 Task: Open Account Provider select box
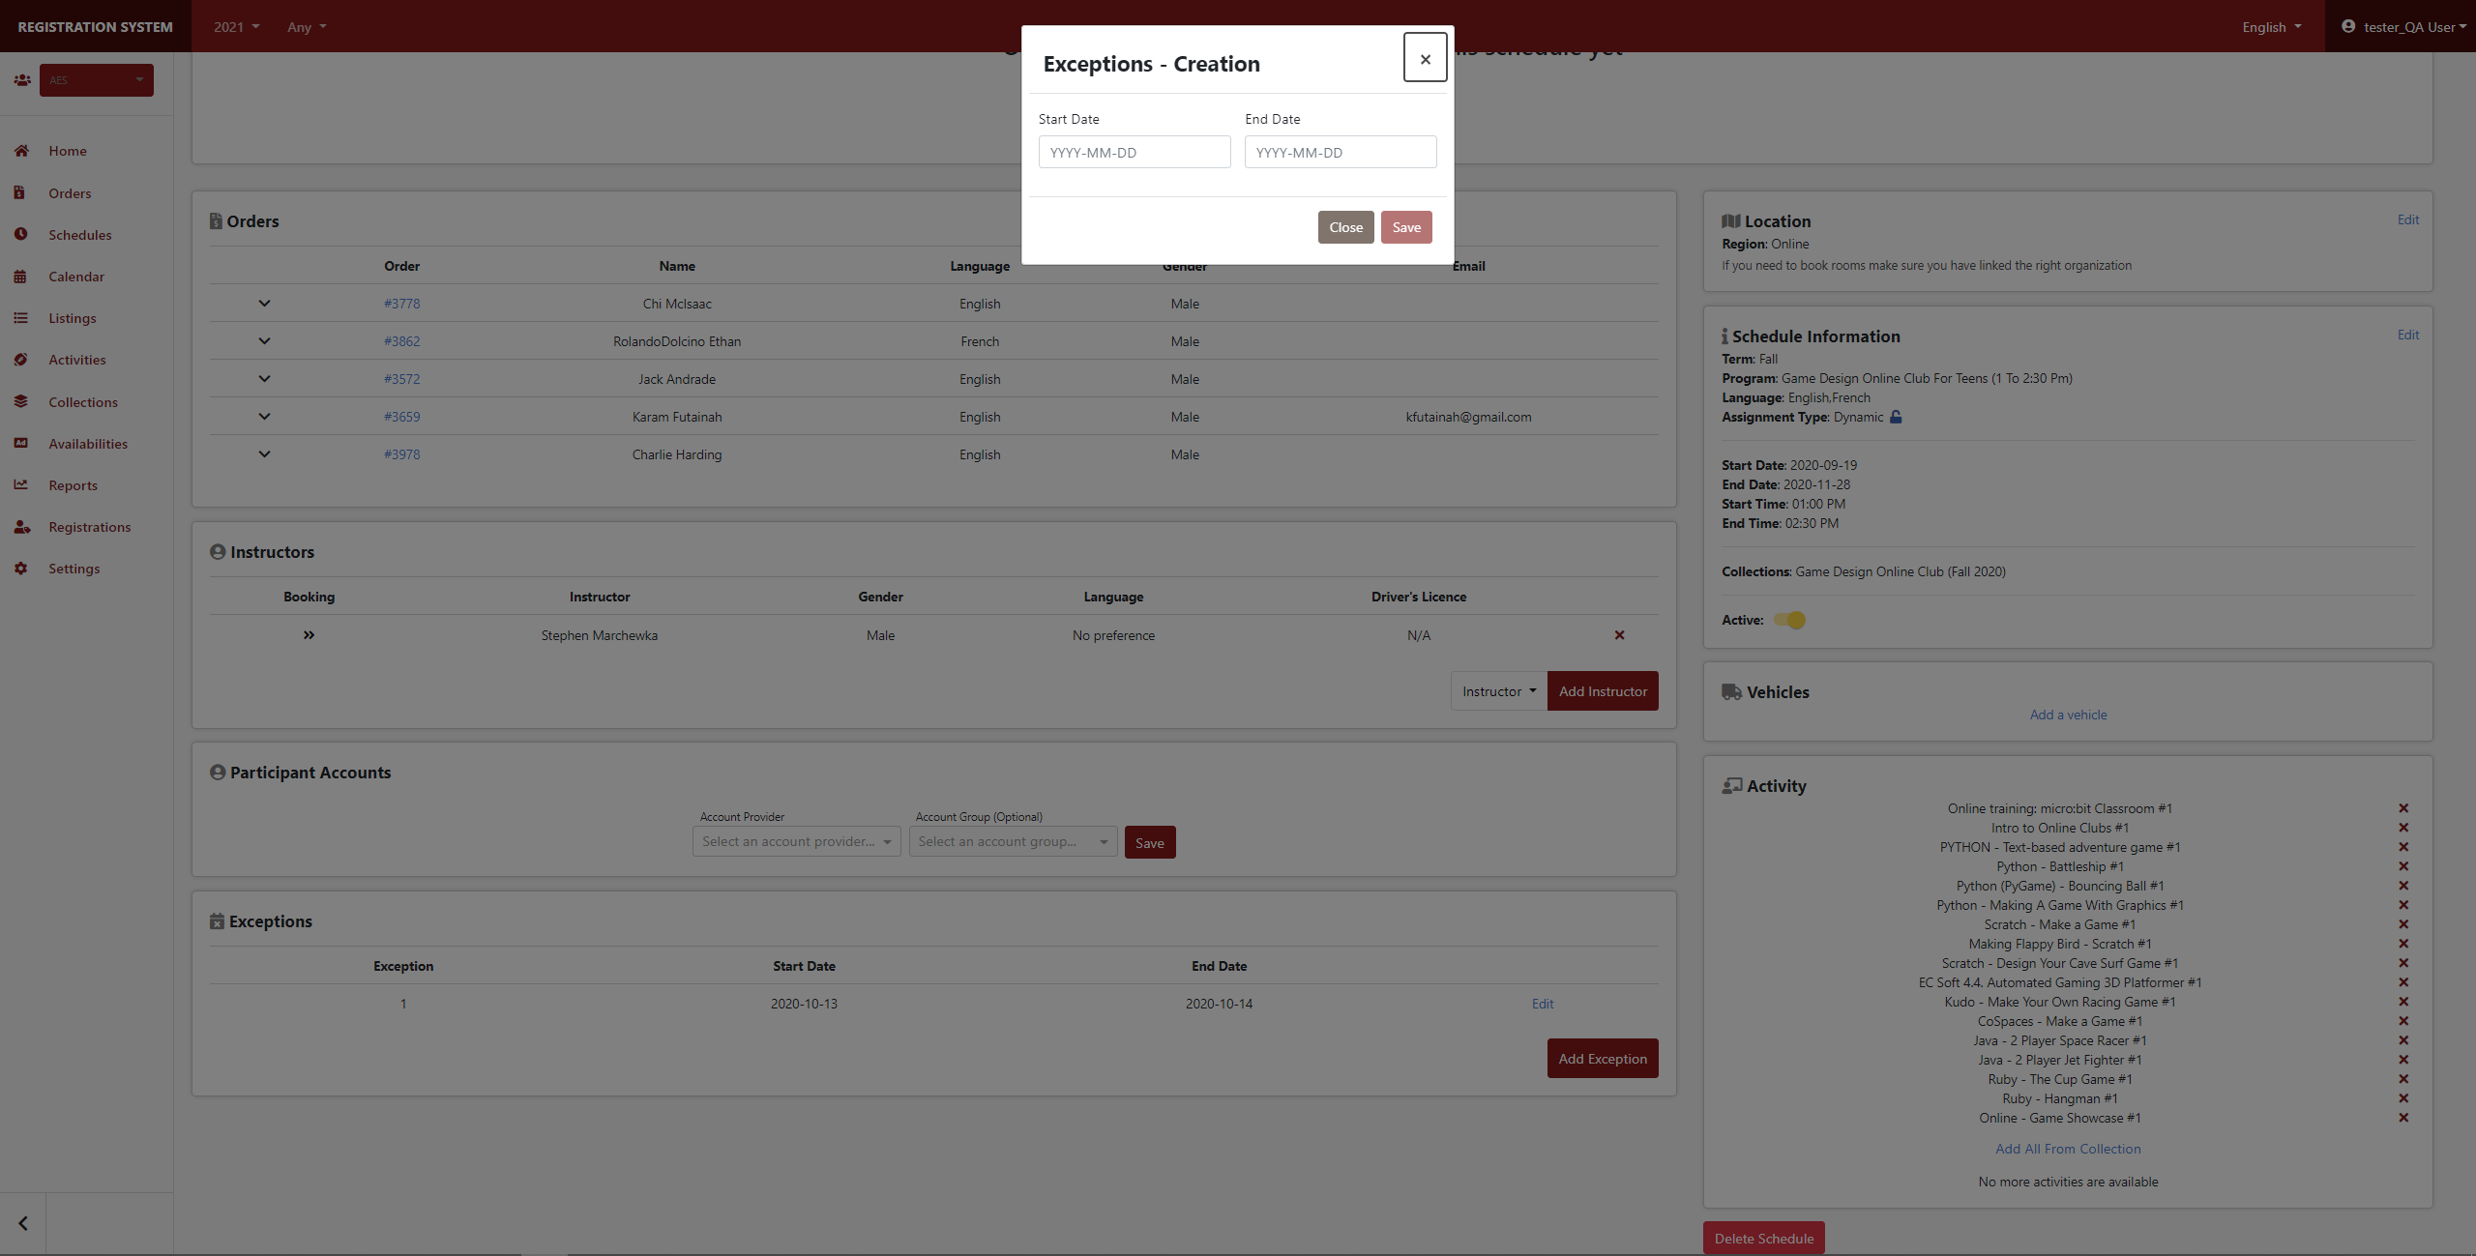coord(796,841)
